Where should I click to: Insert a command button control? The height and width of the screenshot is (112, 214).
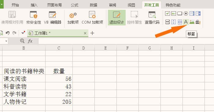[x=180, y=13]
